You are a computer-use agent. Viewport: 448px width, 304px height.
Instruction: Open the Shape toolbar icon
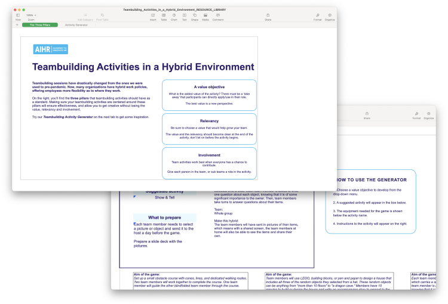pyautogui.click(x=195, y=15)
